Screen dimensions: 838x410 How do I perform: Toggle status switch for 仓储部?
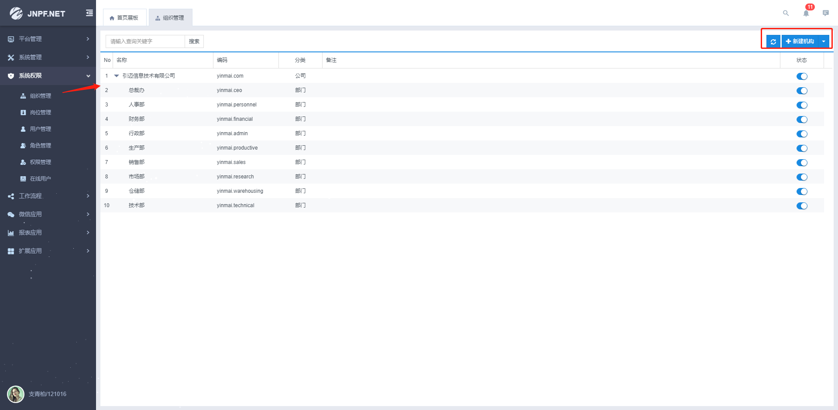802,191
